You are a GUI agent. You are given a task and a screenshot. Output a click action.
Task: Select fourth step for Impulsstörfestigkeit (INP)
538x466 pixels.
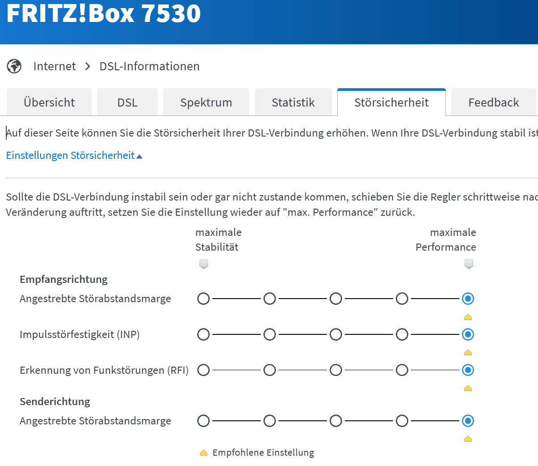(402, 334)
